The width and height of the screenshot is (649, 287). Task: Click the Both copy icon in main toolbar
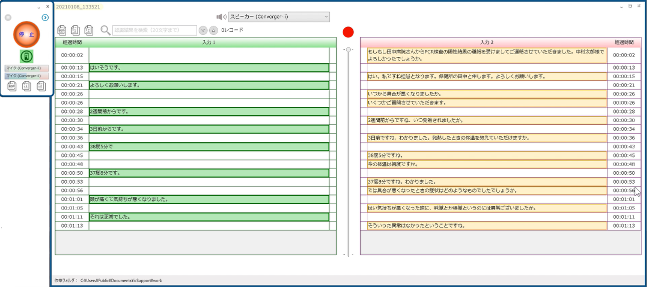point(62,30)
